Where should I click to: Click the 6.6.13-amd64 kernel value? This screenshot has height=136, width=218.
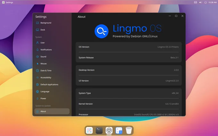[172, 104]
